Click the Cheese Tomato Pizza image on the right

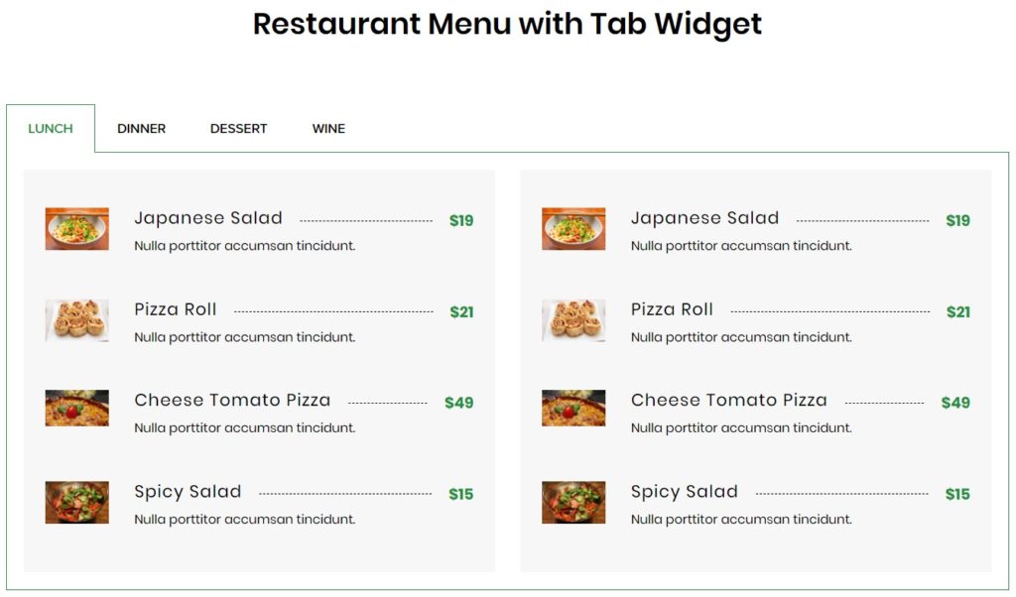(573, 408)
